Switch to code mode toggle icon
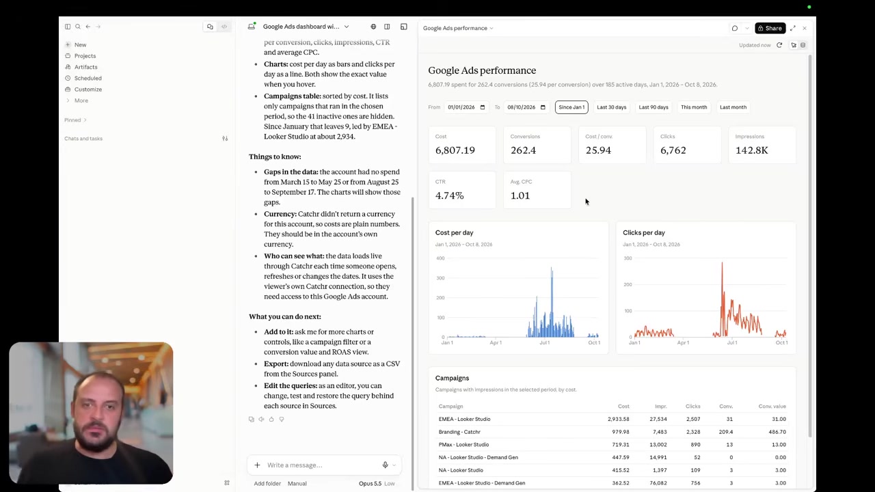The height and width of the screenshot is (492, 875). pos(224,27)
